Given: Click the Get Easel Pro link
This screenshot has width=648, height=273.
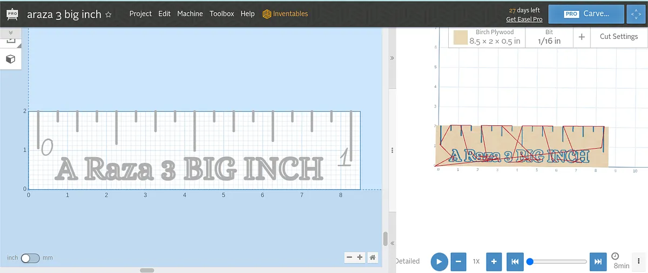Looking at the screenshot, I should point(524,19).
